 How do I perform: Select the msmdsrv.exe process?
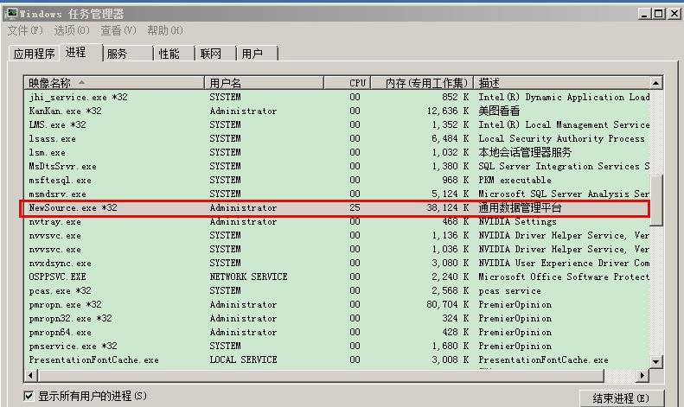(336, 194)
